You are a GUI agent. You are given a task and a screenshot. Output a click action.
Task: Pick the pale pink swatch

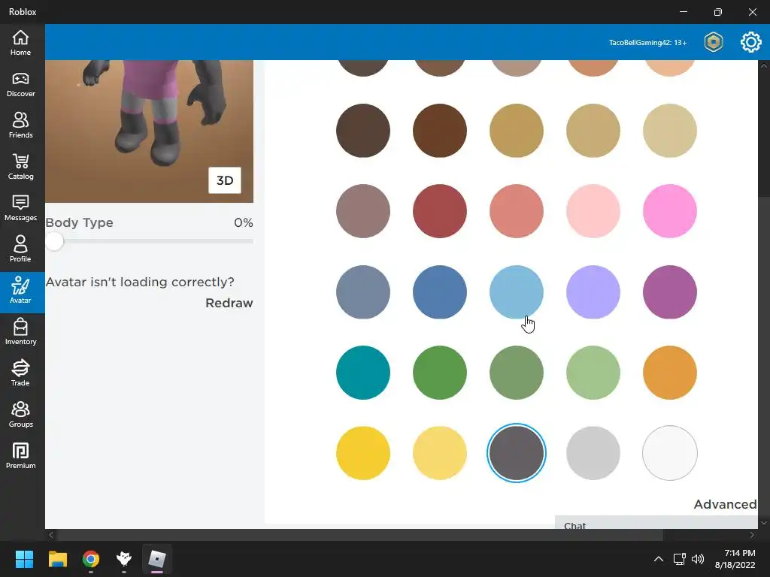(593, 211)
